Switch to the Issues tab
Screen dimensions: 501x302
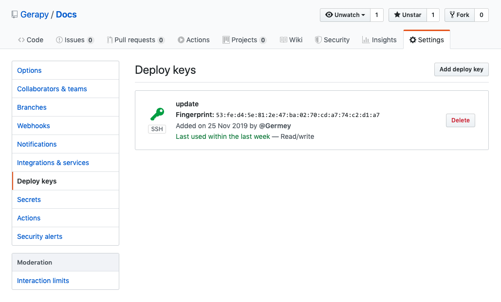pyautogui.click(x=75, y=40)
